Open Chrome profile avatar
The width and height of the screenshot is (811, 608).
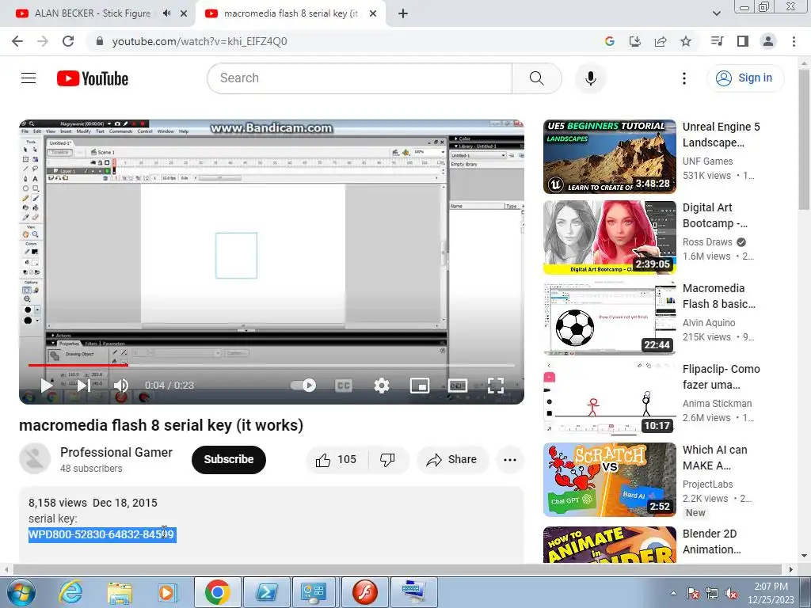[768, 41]
